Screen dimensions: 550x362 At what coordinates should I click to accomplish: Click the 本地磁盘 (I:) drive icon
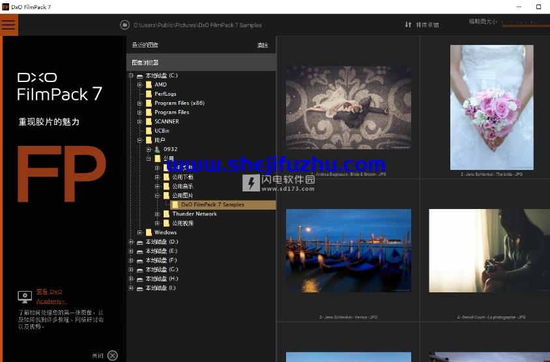click(x=139, y=288)
